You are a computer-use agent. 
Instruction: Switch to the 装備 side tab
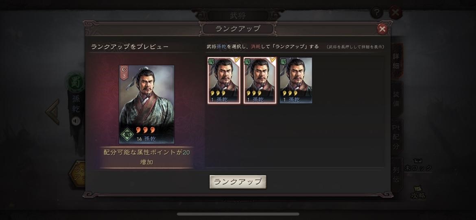pos(397,99)
